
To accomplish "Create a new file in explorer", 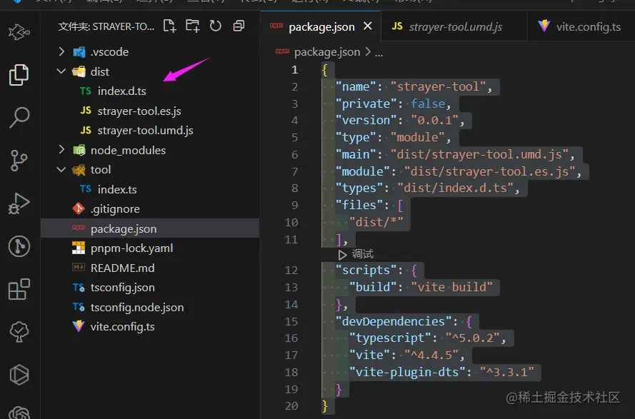I will 170,26.
